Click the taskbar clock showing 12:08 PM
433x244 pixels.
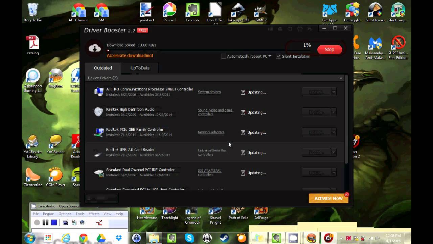point(393,238)
